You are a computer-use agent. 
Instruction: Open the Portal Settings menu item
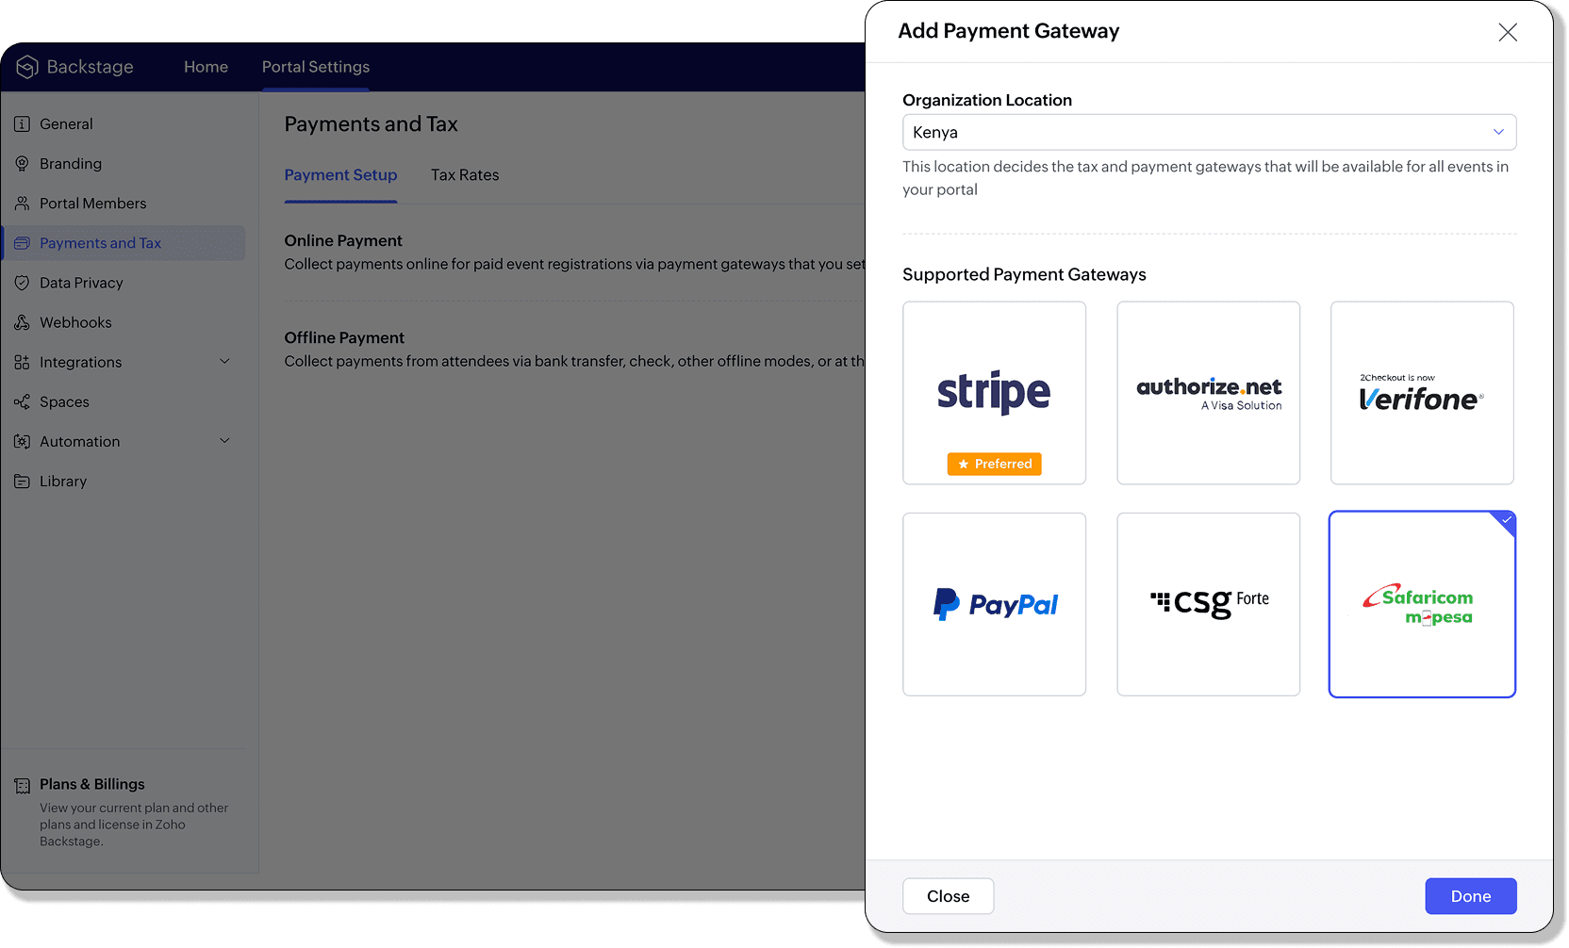click(x=316, y=67)
